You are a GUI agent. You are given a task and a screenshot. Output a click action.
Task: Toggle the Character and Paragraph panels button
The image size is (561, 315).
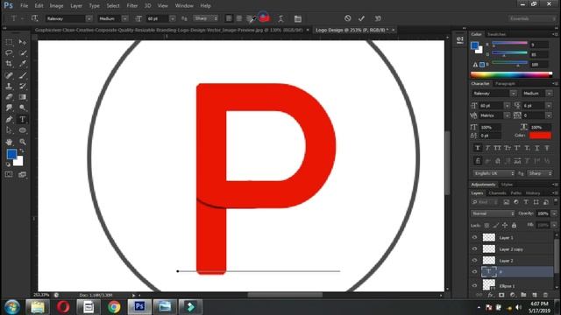298,18
